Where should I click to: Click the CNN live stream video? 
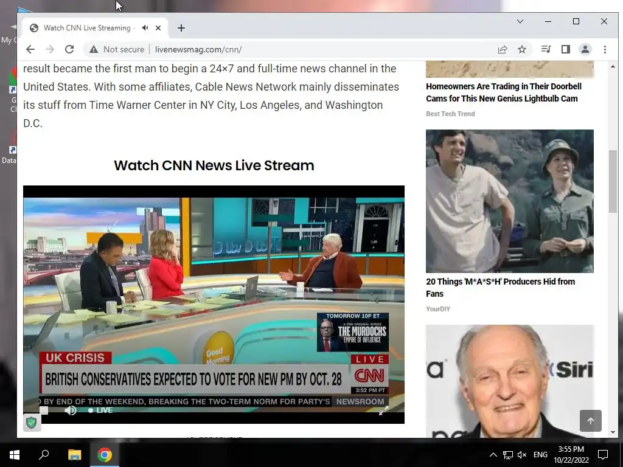[x=214, y=305]
